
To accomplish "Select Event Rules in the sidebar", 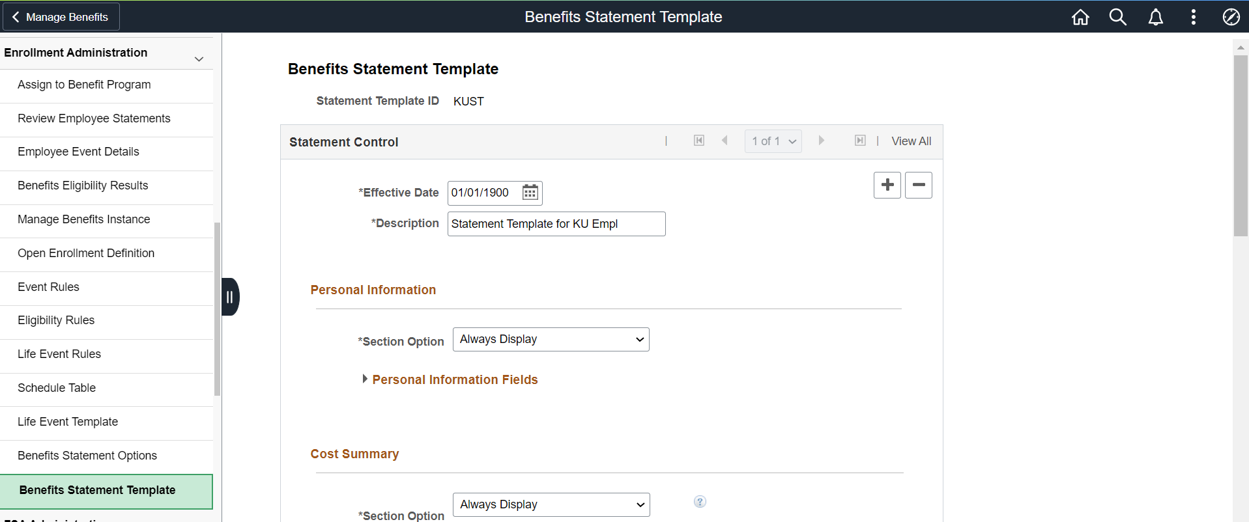I will (49, 287).
